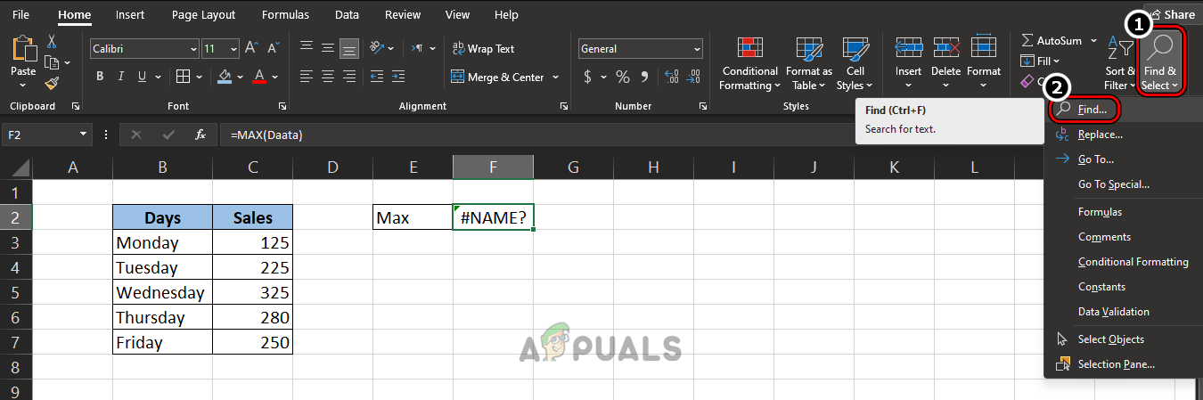Screen dimensions: 1203x400
Task: Click column C header
Action: pyautogui.click(x=252, y=167)
